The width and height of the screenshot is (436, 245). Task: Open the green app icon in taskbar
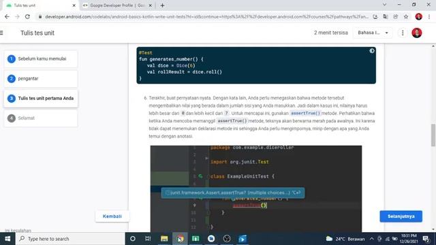coord(196,239)
